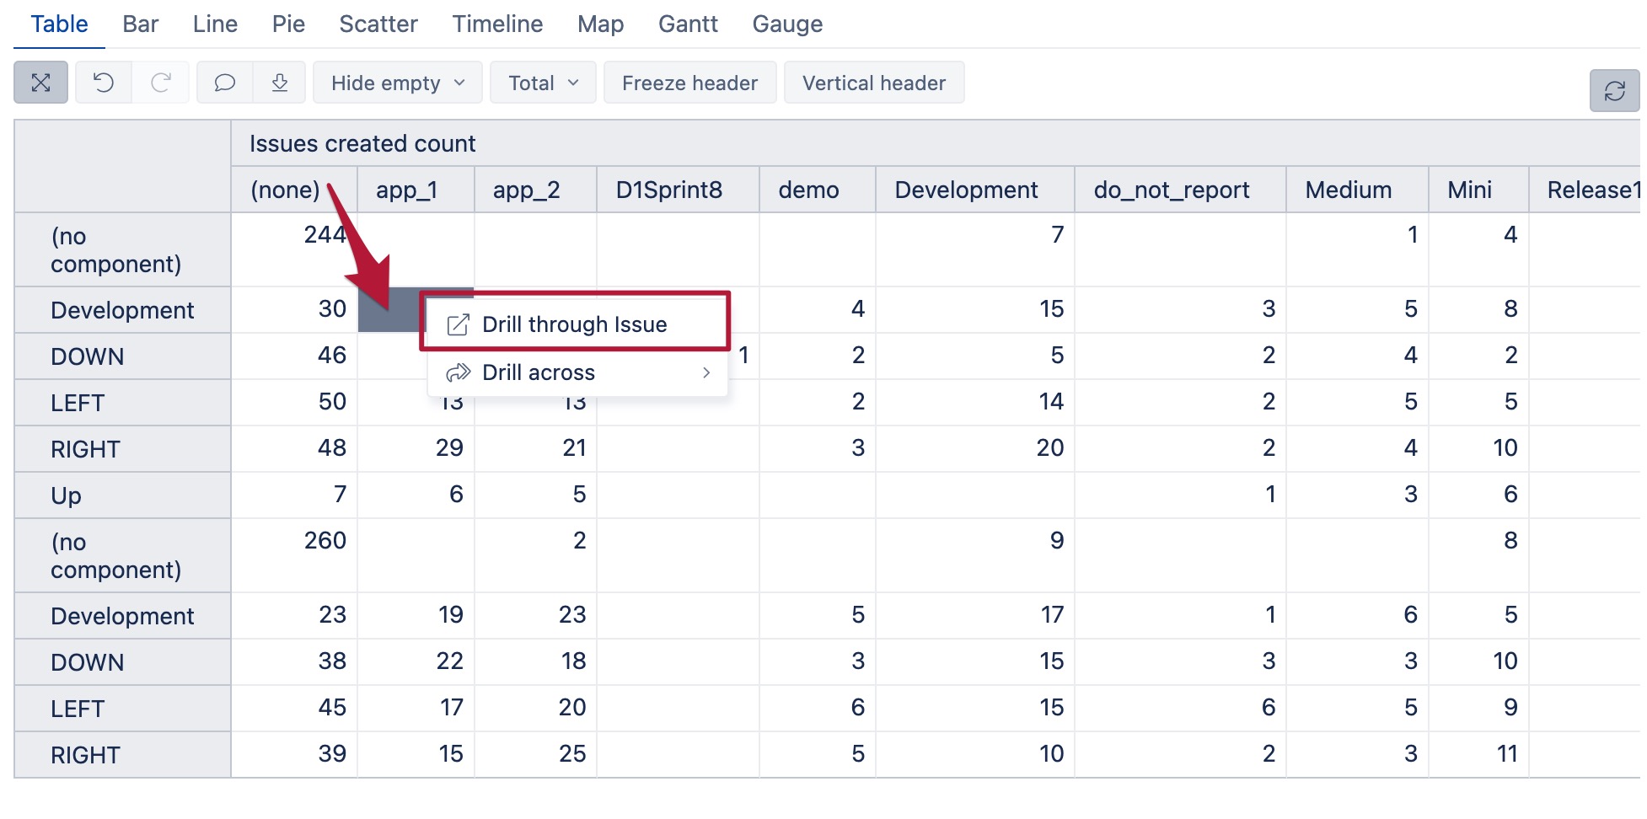
Task: Undo the last change
Action: (103, 83)
